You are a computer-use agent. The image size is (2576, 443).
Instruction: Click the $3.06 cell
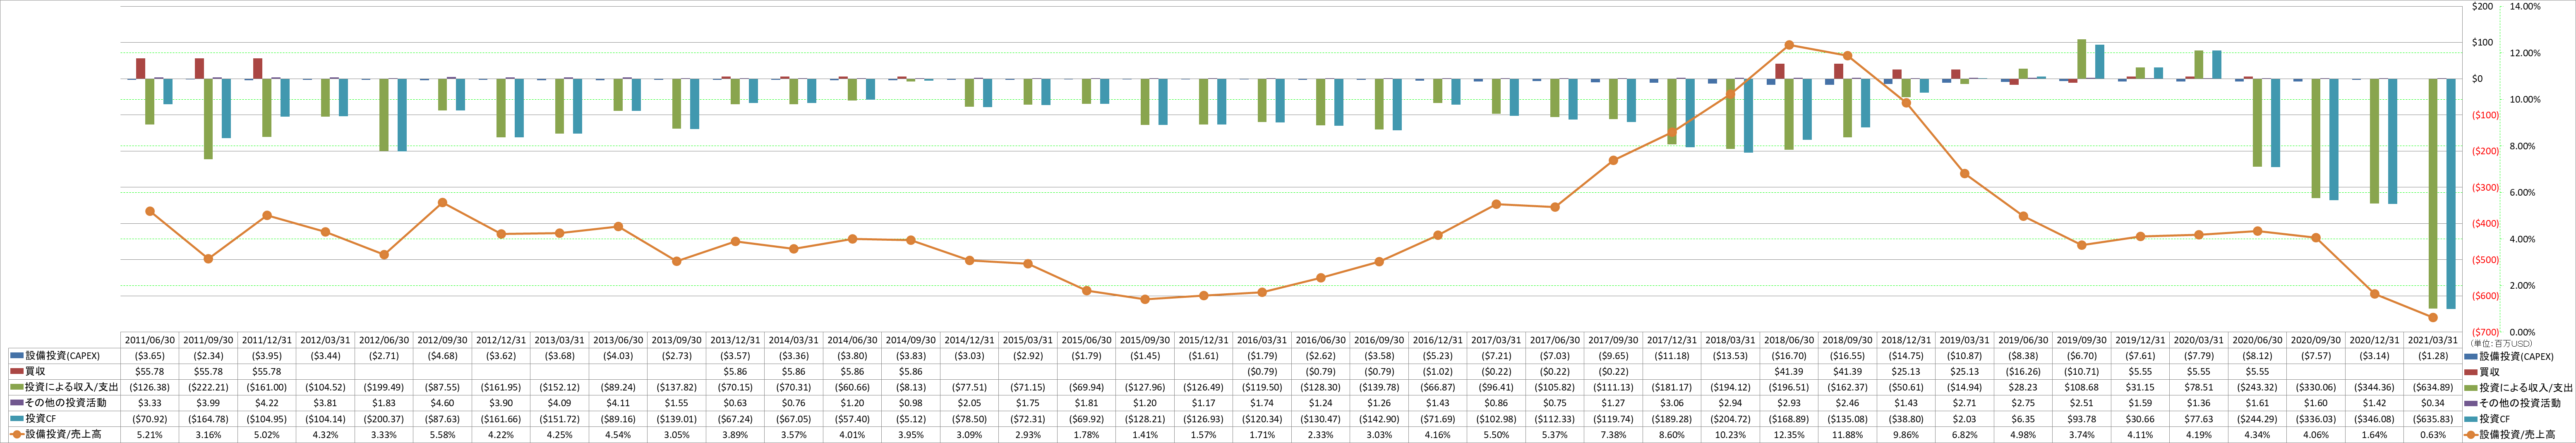tap(1672, 403)
